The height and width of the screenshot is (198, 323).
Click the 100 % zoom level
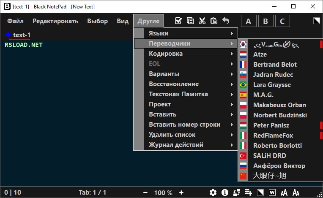(163, 193)
